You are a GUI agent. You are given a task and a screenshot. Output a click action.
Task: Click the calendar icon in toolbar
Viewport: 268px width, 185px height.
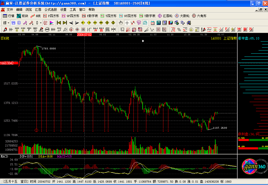[152, 23]
